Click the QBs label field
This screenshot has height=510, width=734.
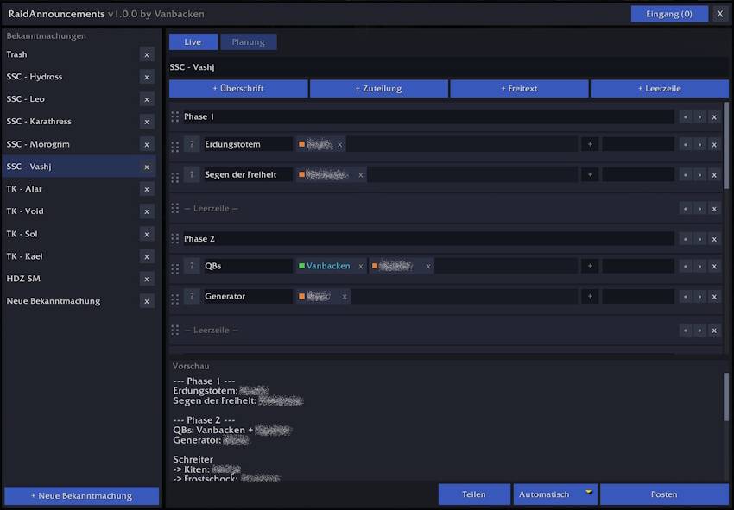pyautogui.click(x=248, y=266)
